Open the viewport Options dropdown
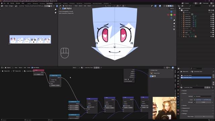The height and width of the screenshot is (121, 215). point(172,8)
